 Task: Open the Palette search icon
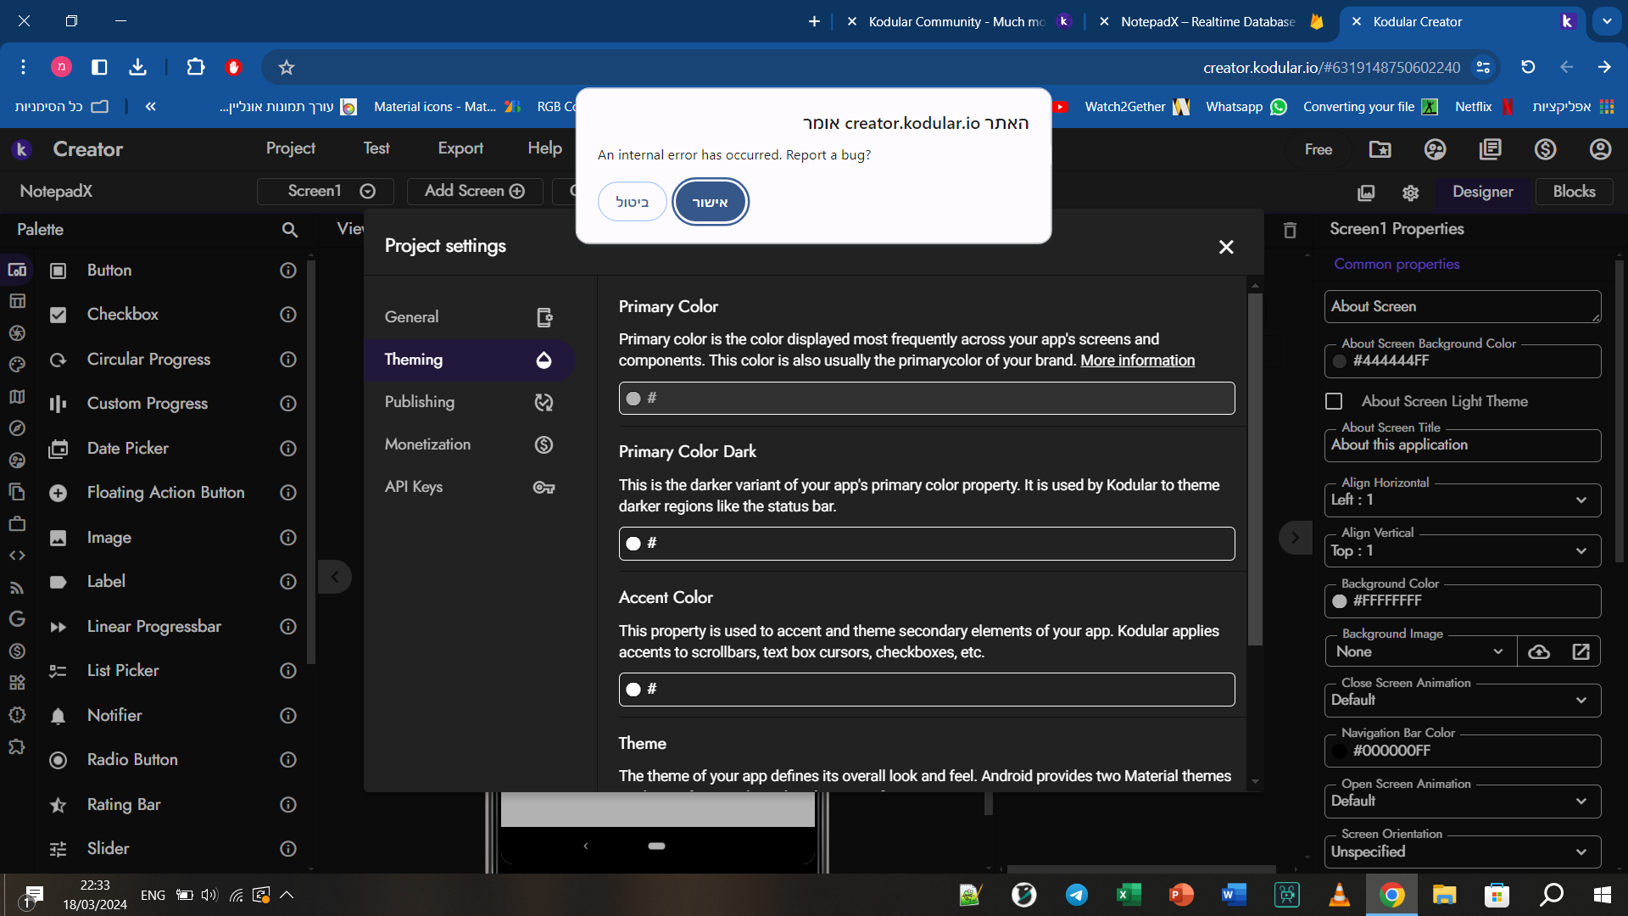coord(289,230)
